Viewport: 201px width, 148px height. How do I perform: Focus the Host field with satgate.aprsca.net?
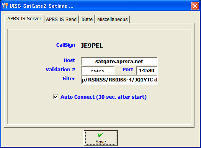[x=119, y=62]
